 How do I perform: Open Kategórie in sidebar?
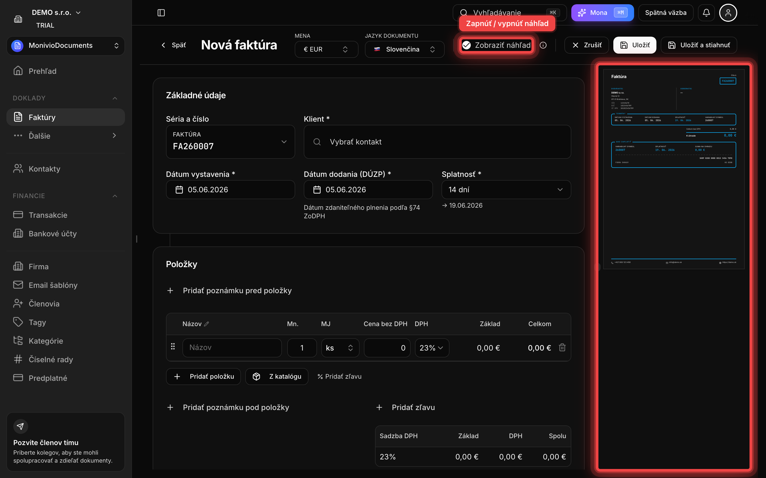(65, 341)
